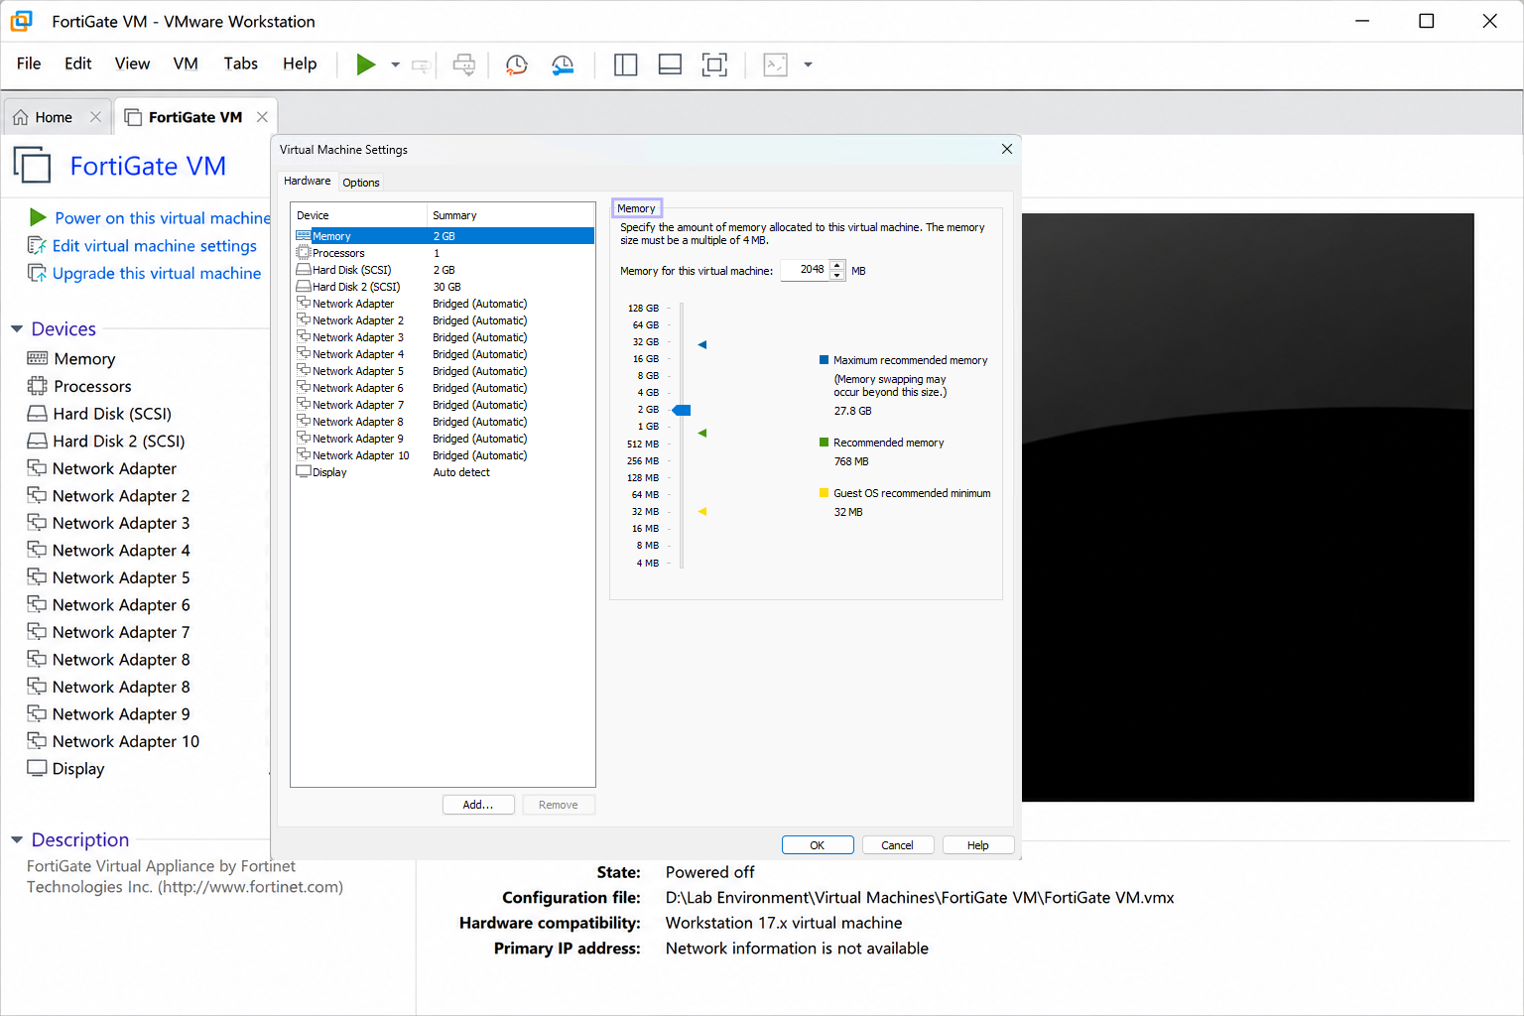Click the green Power On toolbar icon
This screenshot has width=1524, height=1016.
pos(365,64)
